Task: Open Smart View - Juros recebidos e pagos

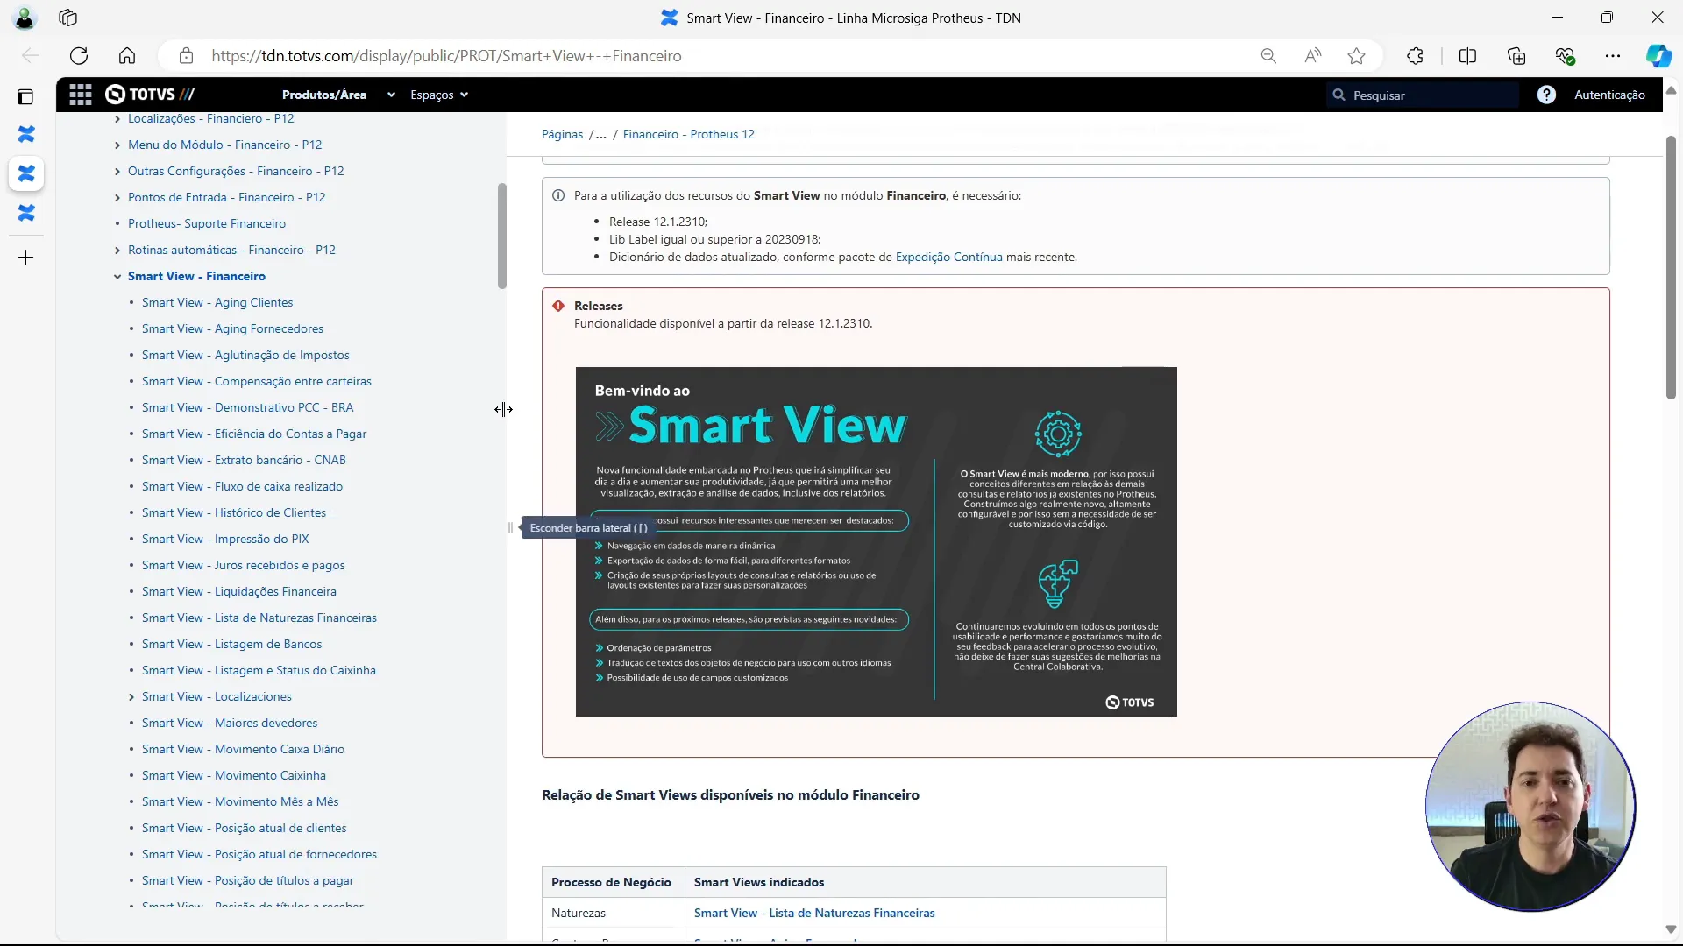Action: click(244, 565)
